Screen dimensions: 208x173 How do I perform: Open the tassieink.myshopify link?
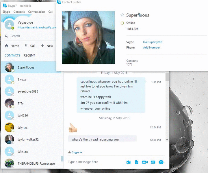pos(37,27)
